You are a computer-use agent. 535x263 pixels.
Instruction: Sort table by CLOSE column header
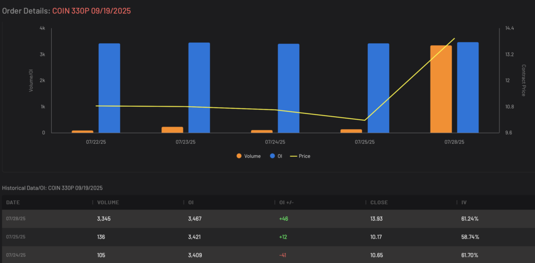379,202
